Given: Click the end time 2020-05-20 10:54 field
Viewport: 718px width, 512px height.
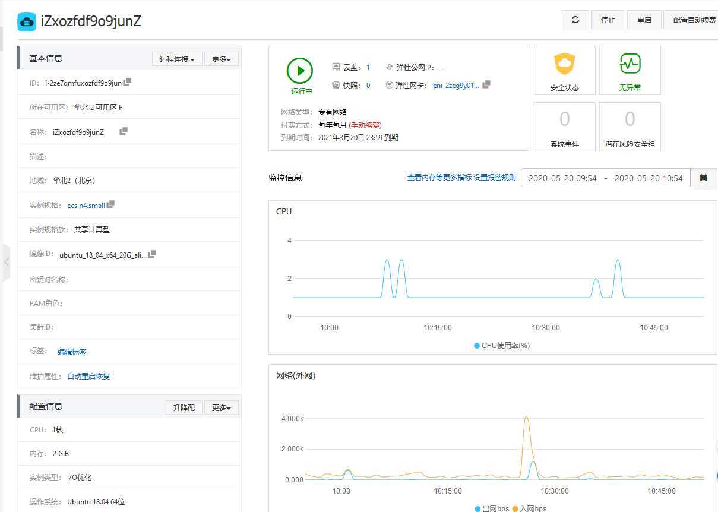Looking at the screenshot, I should [x=649, y=178].
